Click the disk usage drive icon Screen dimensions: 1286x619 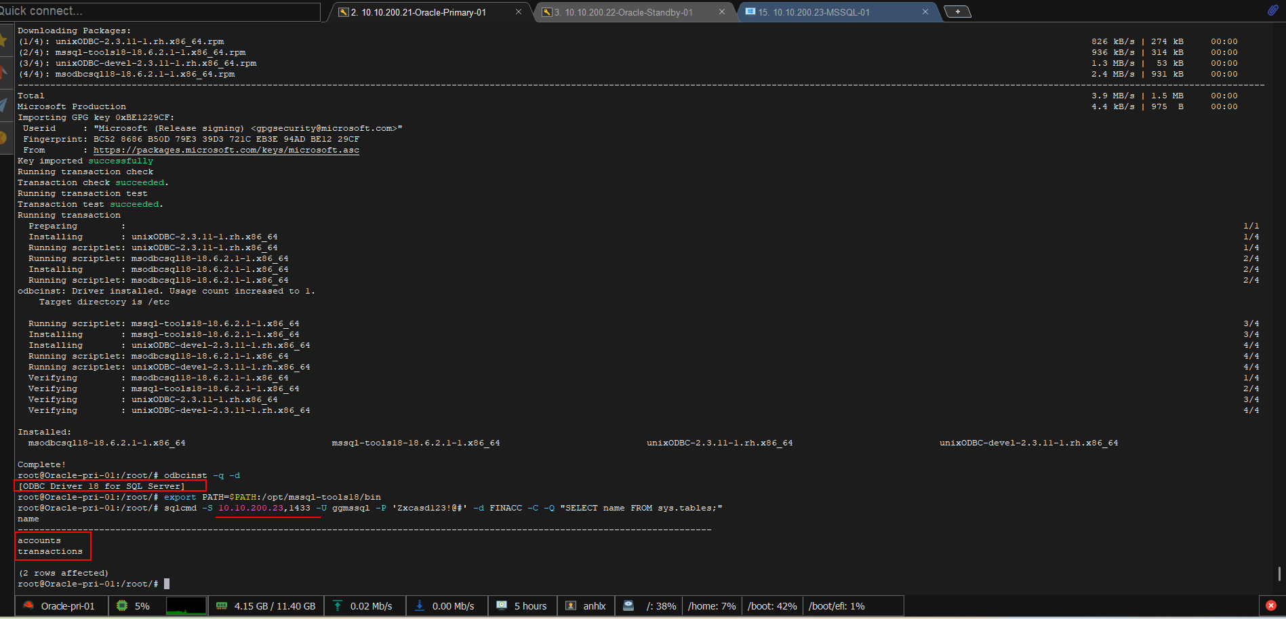coord(628,606)
